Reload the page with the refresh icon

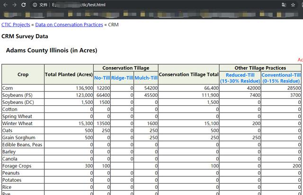point(24,5)
